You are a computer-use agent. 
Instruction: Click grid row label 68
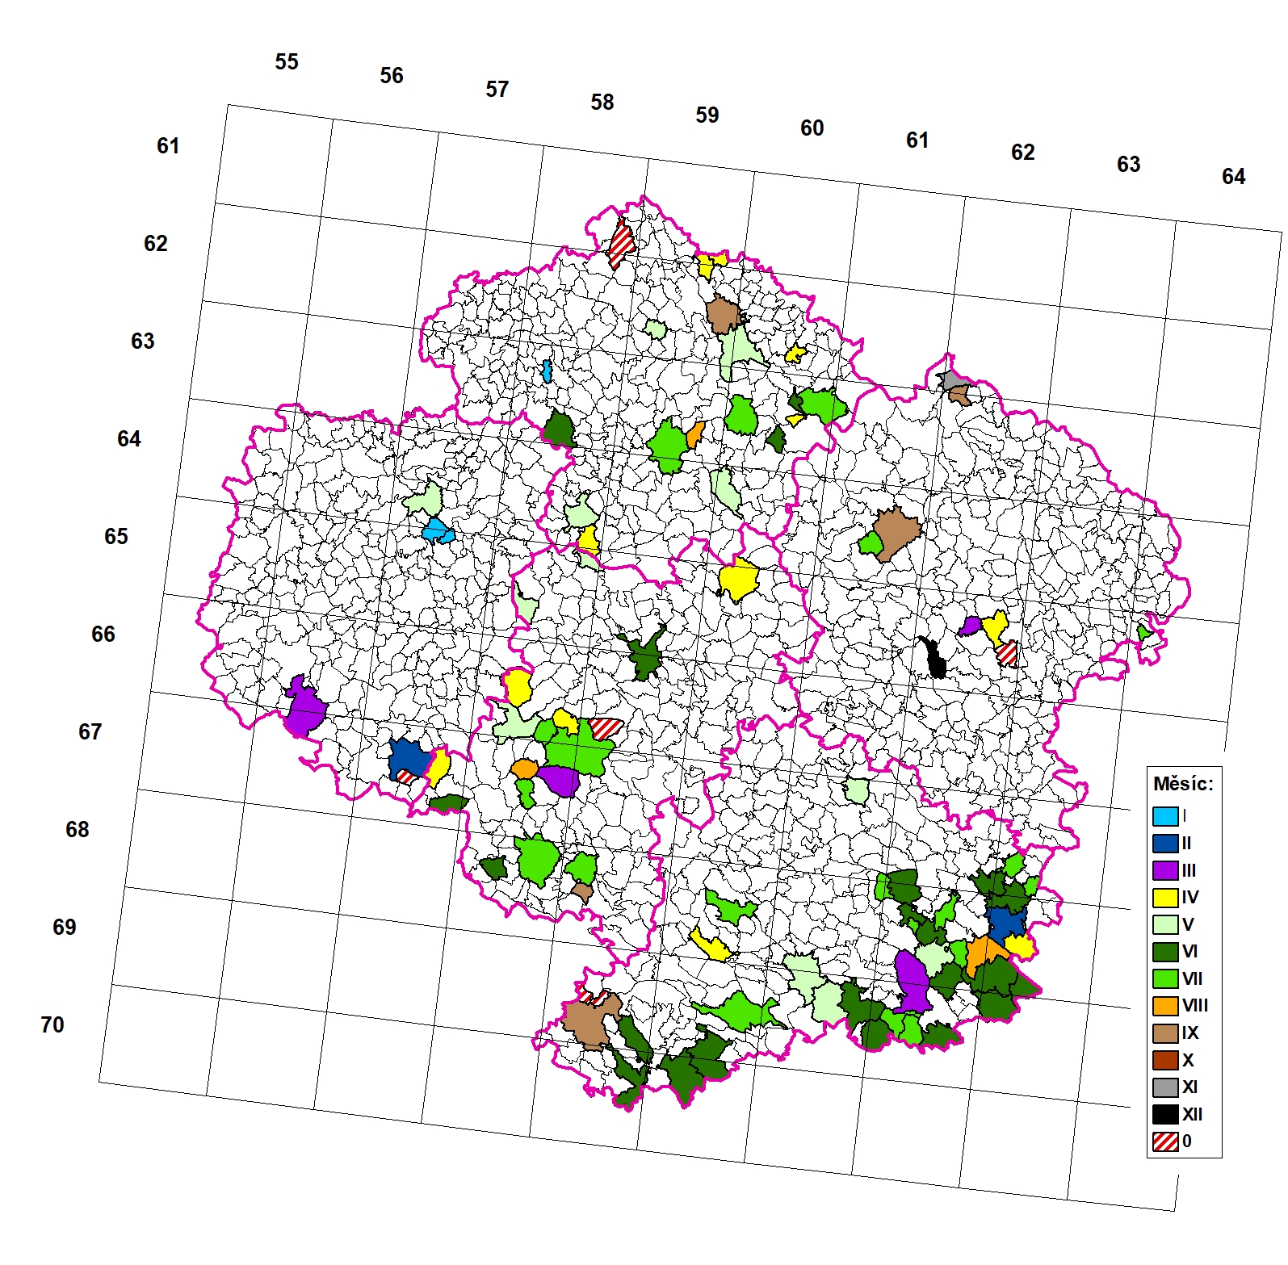[78, 830]
